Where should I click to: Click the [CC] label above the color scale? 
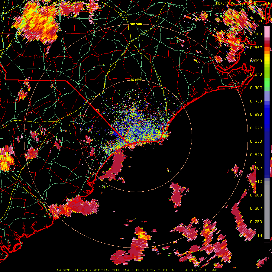click(258, 21)
